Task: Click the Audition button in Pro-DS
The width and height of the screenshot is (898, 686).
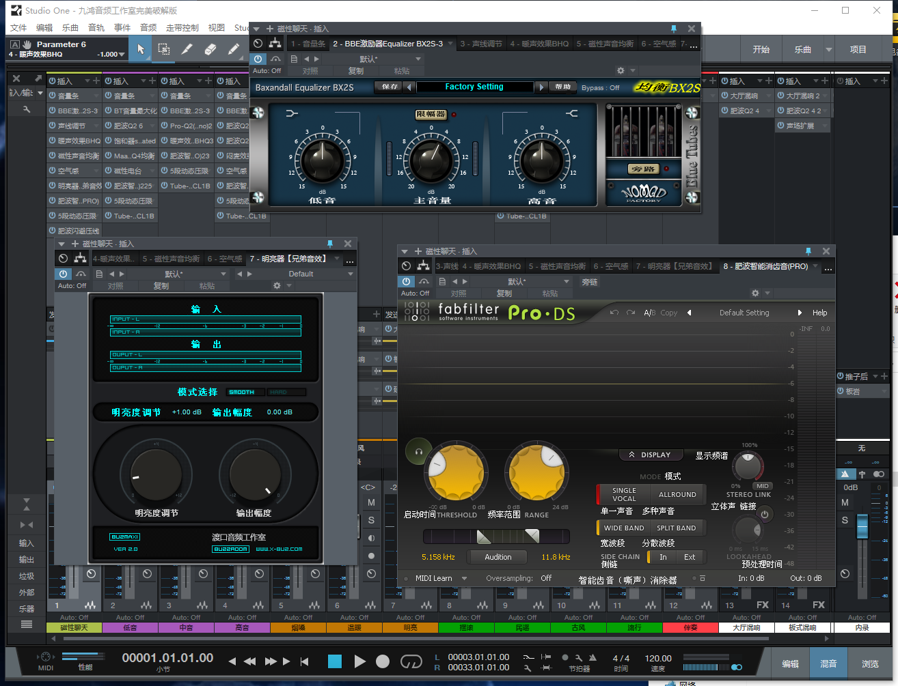Action: [498, 557]
